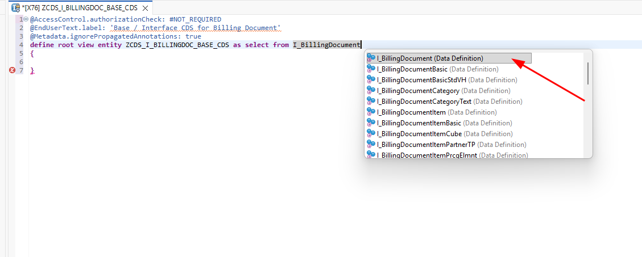The width and height of the screenshot is (642, 257).
Task: Collapse the annotation block fold on line 1
Action: (x=26, y=19)
